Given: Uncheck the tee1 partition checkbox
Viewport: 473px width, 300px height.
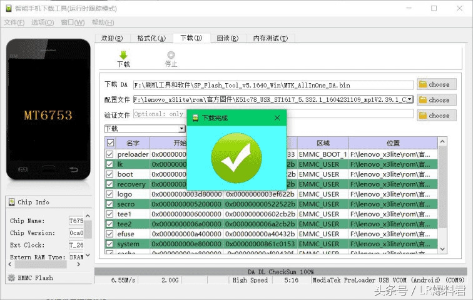Looking at the screenshot, I should (110, 214).
